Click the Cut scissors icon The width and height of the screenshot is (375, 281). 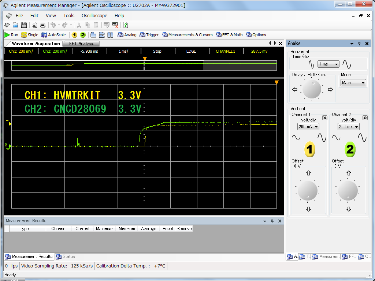pos(79,25)
